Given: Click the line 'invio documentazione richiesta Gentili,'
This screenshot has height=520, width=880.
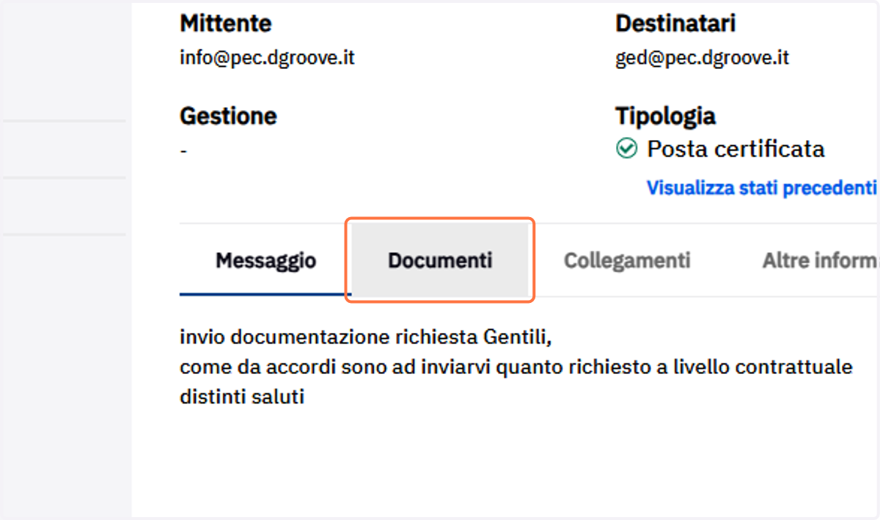Looking at the screenshot, I should coord(364,338).
